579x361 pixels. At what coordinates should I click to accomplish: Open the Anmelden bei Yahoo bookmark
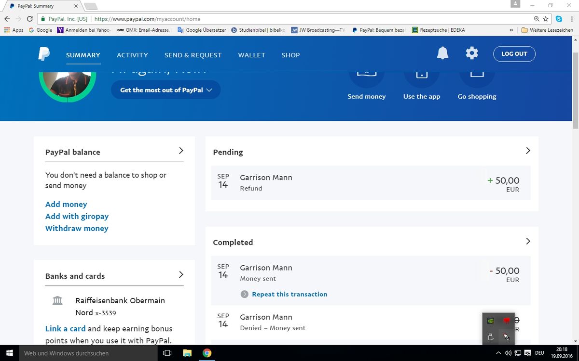pos(84,30)
